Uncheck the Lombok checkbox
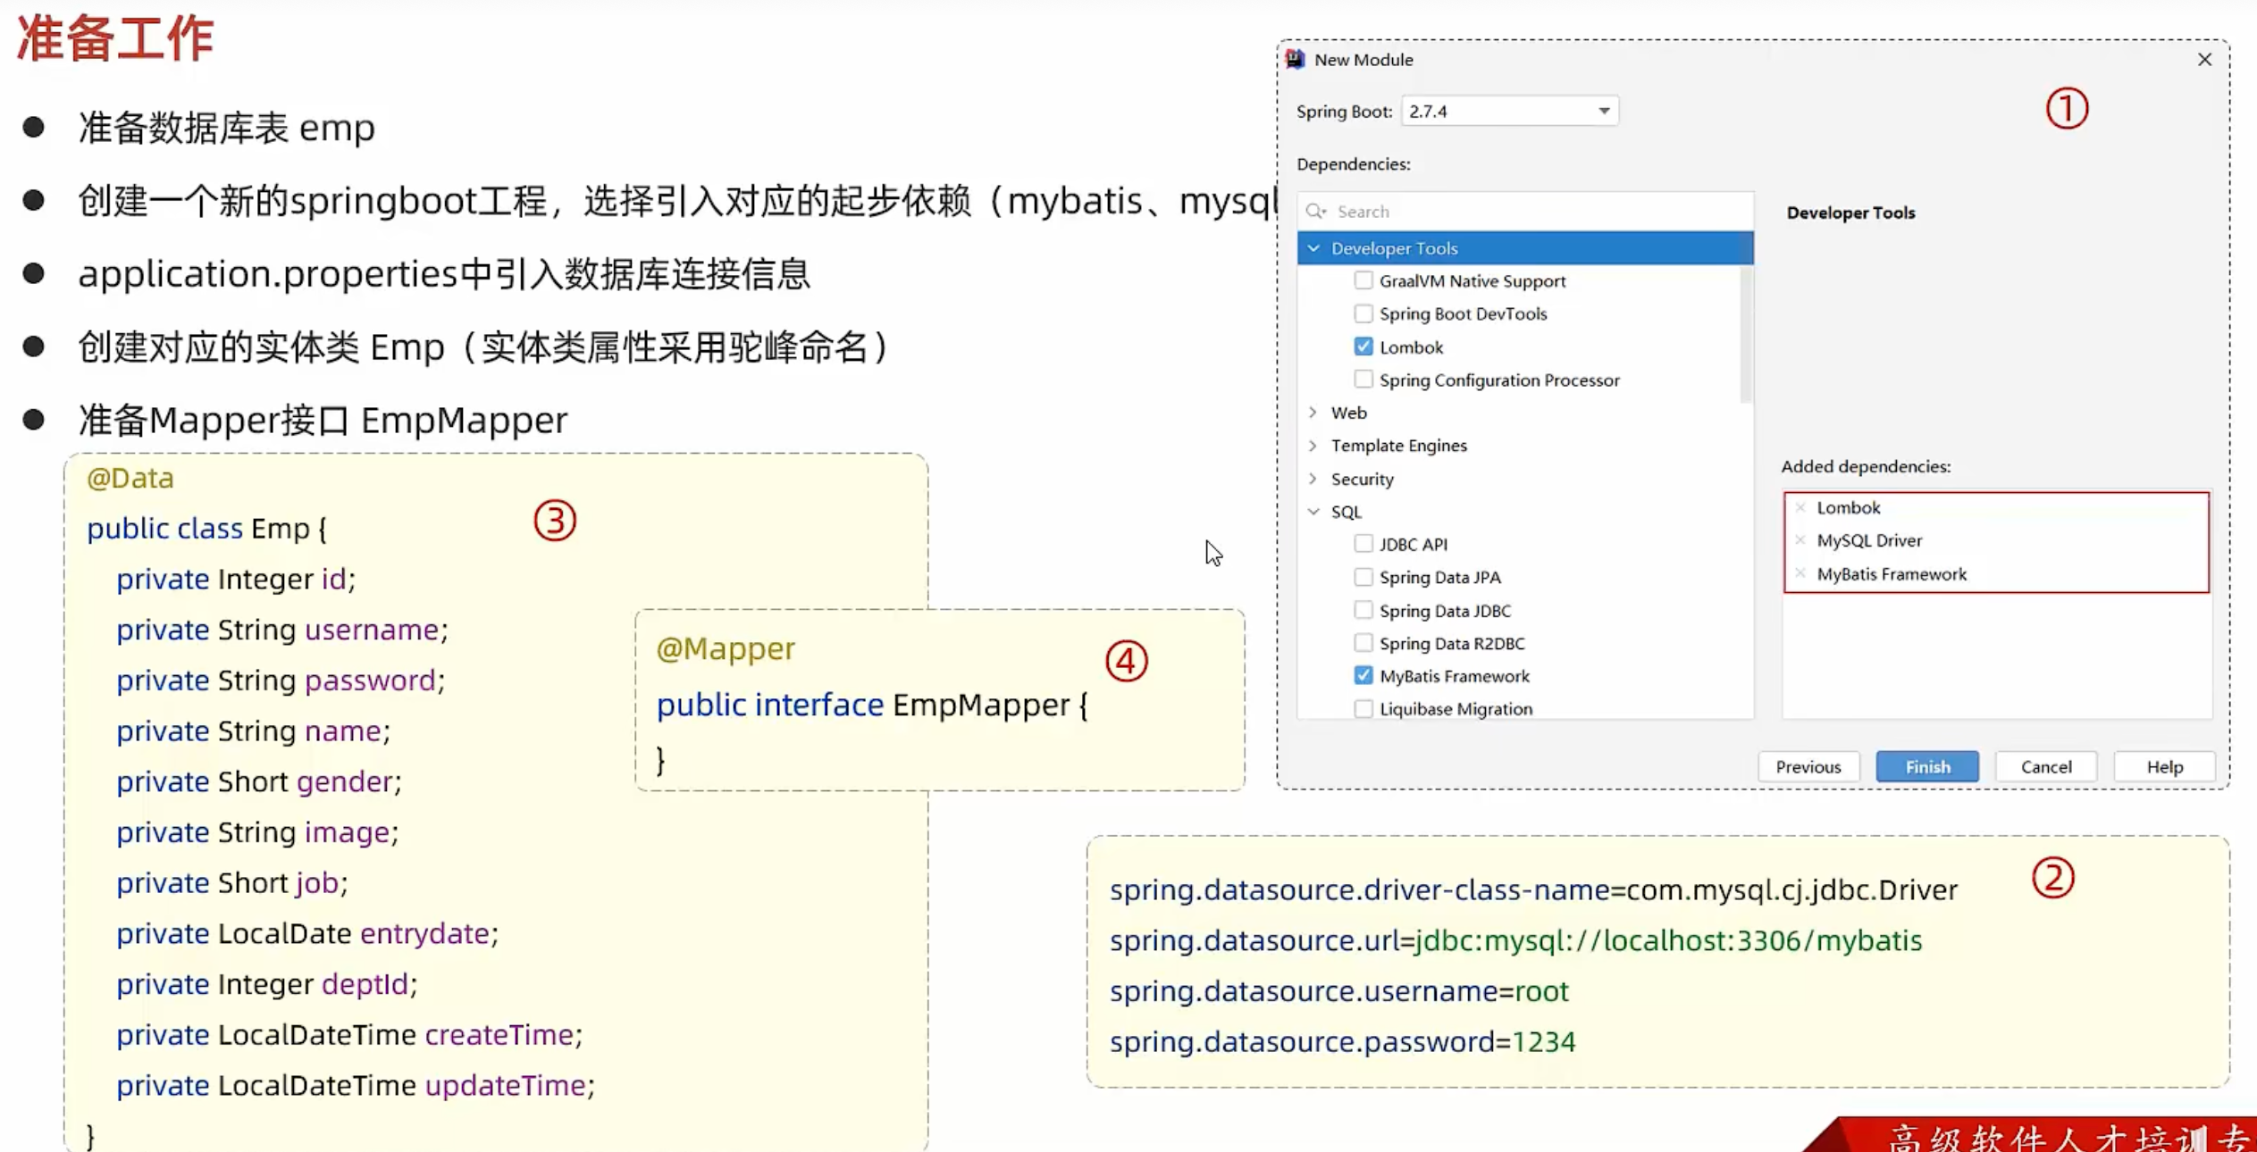The image size is (2257, 1152). tap(1363, 346)
